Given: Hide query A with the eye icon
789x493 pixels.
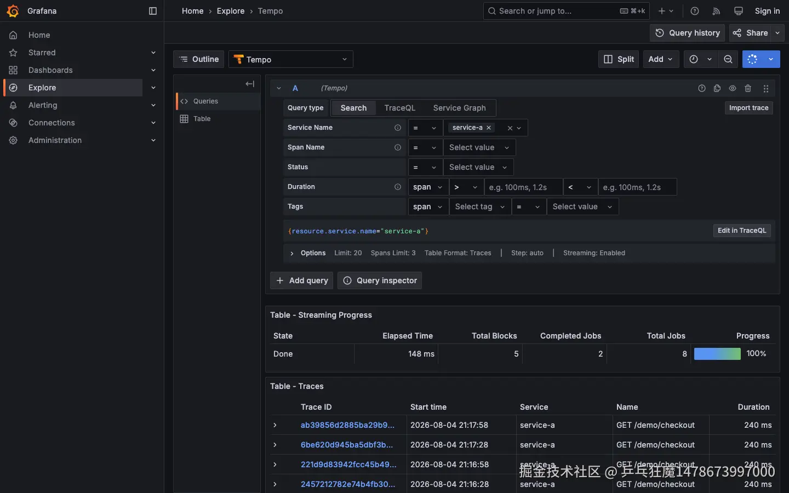Looking at the screenshot, I should pos(733,88).
